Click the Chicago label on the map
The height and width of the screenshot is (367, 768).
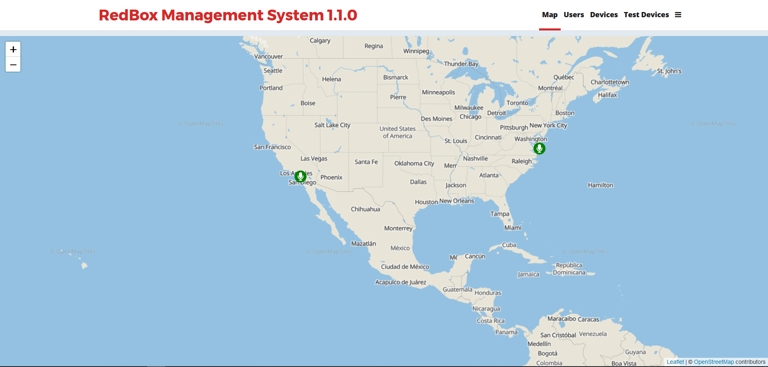[x=470, y=116]
